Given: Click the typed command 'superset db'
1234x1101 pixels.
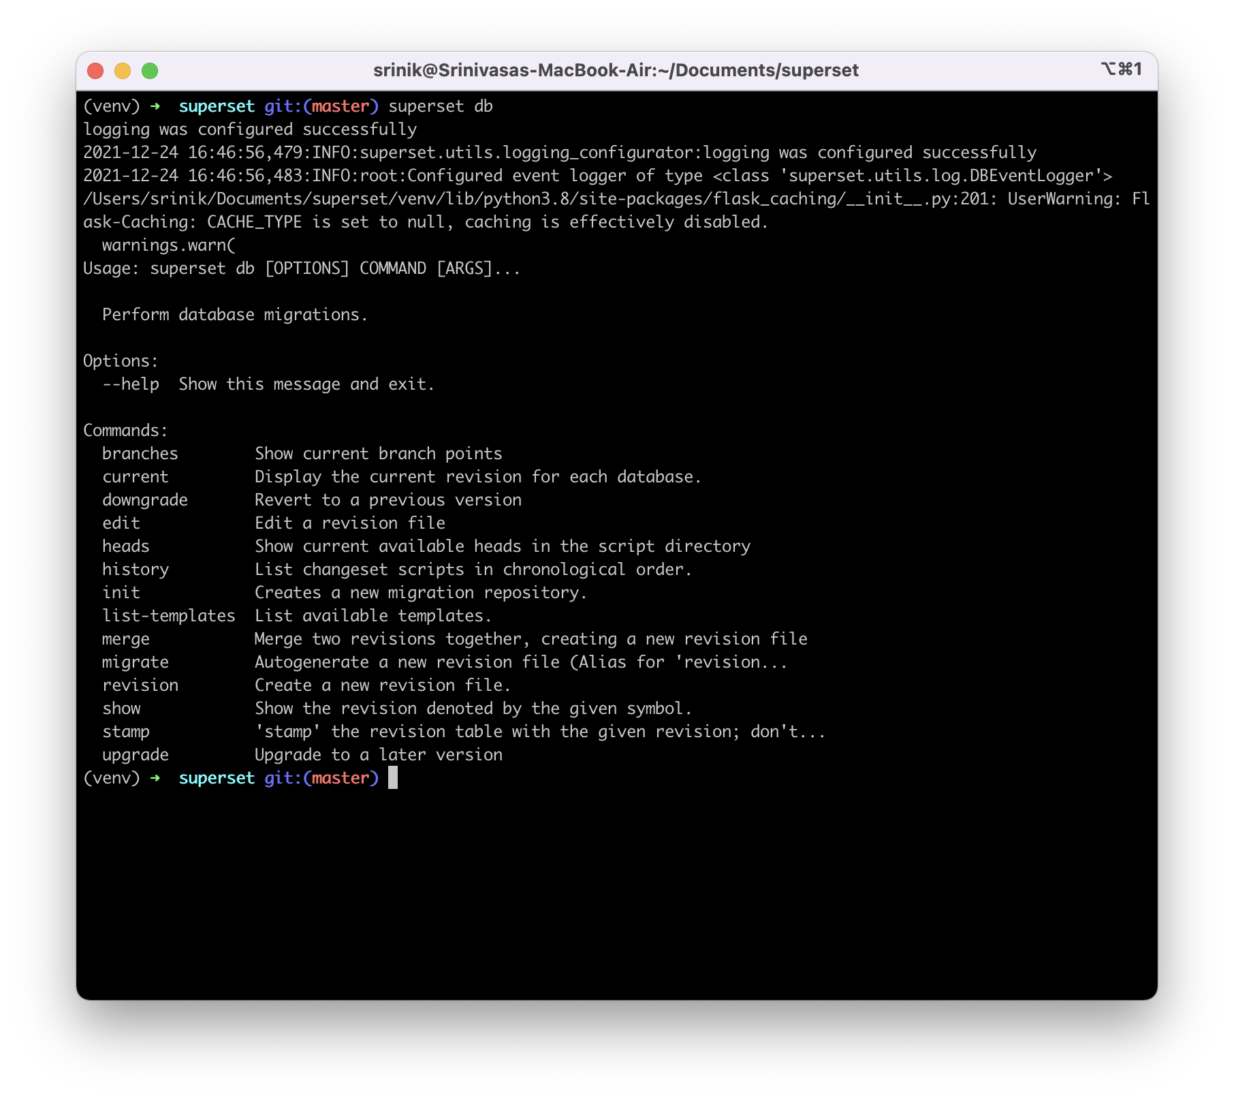Looking at the screenshot, I should coord(441,106).
